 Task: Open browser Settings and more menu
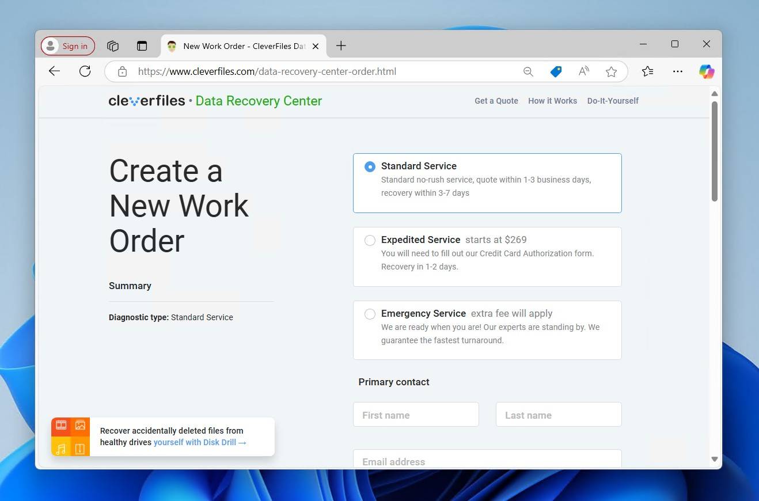click(678, 71)
